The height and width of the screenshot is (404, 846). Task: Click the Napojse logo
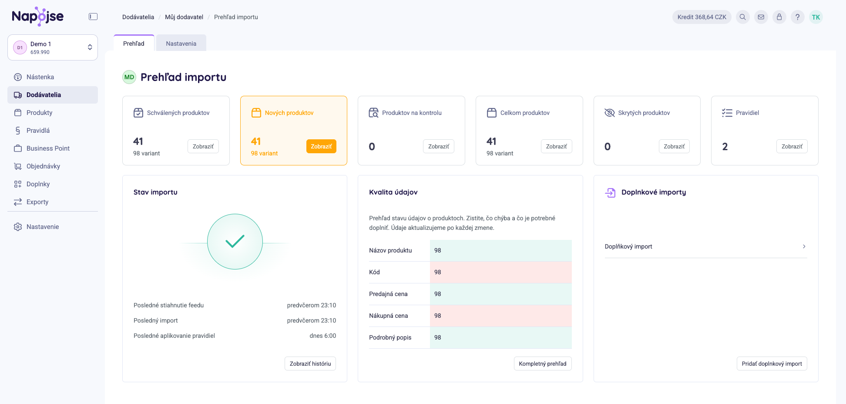[38, 17]
